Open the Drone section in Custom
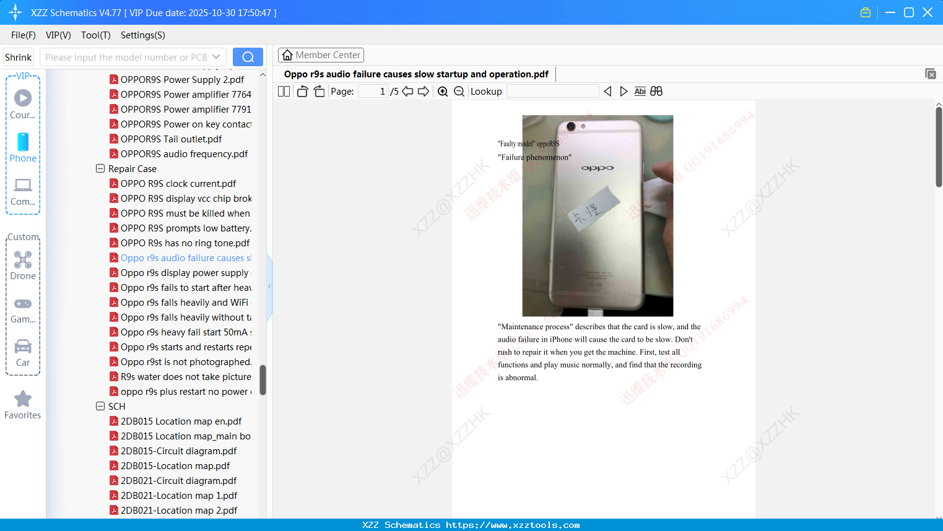 point(22,265)
